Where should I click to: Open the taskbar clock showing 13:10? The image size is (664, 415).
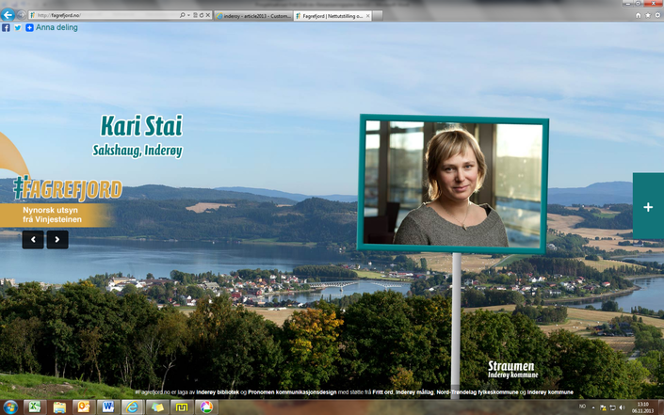643,407
